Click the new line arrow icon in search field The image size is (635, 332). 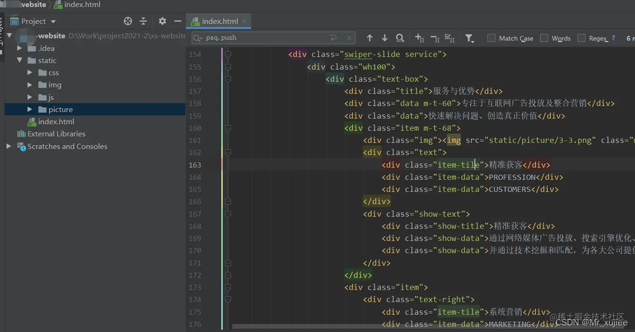pos(333,38)
